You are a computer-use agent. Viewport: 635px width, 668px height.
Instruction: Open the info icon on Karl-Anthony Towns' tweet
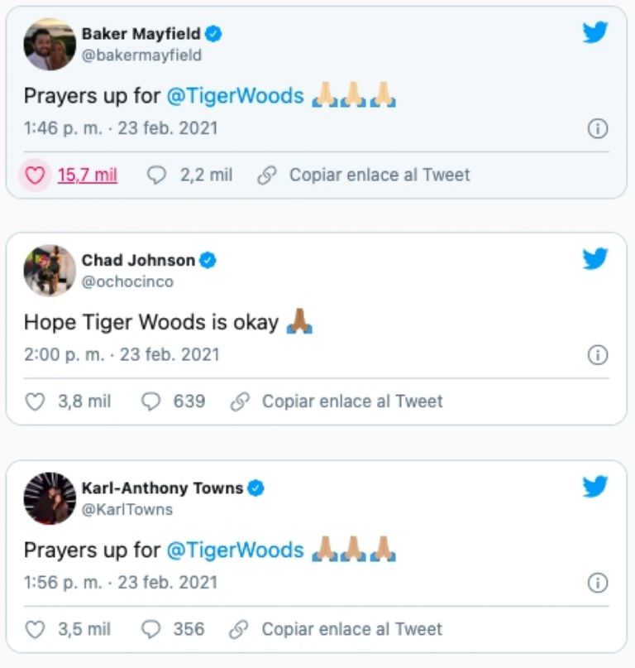[x=597, y=583]
